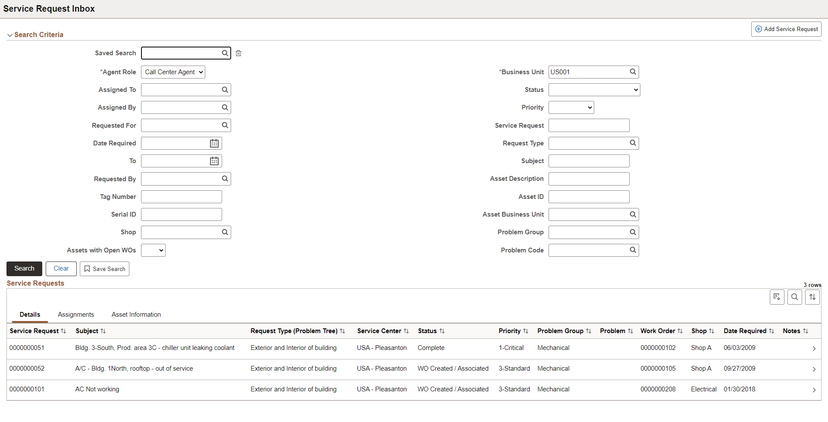This screenshot has width=828, height=422.
Task: Delete saved search using trash icon
Action: point(238,53)
